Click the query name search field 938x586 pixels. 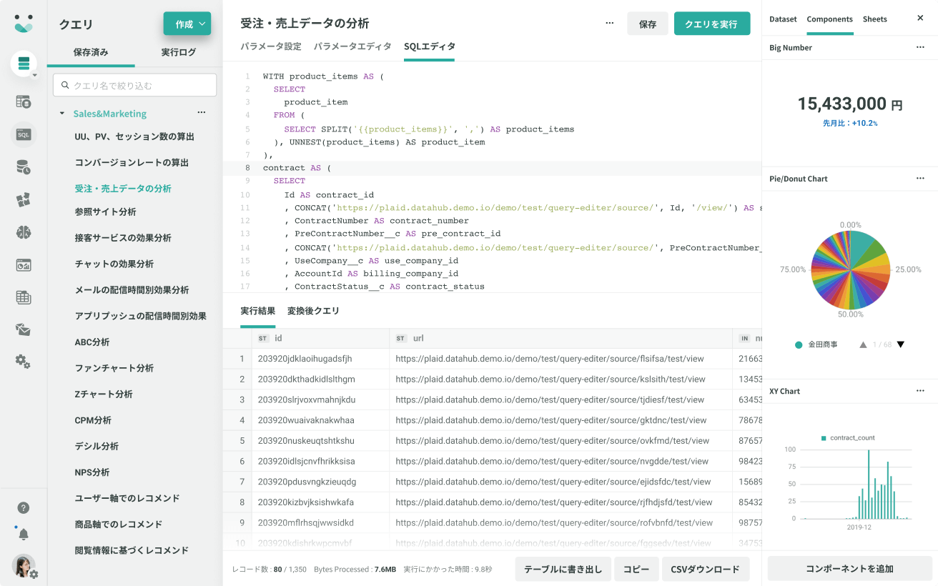point(135,86)
